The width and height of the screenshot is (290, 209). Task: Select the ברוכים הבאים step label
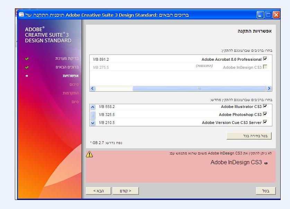tap(67, 67)
